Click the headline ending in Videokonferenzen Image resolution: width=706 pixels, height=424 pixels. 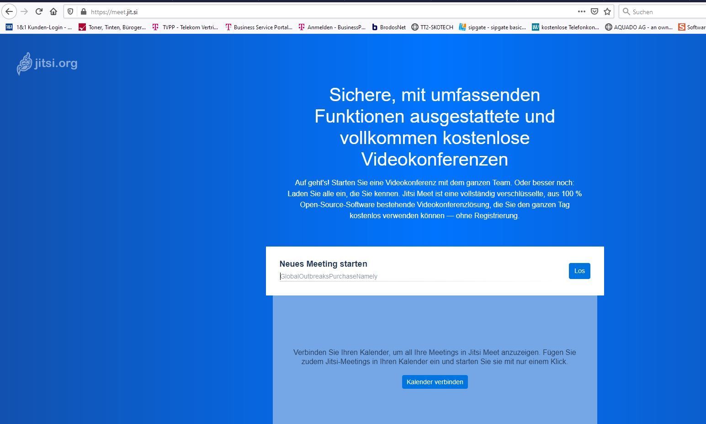tap(435, 127)
